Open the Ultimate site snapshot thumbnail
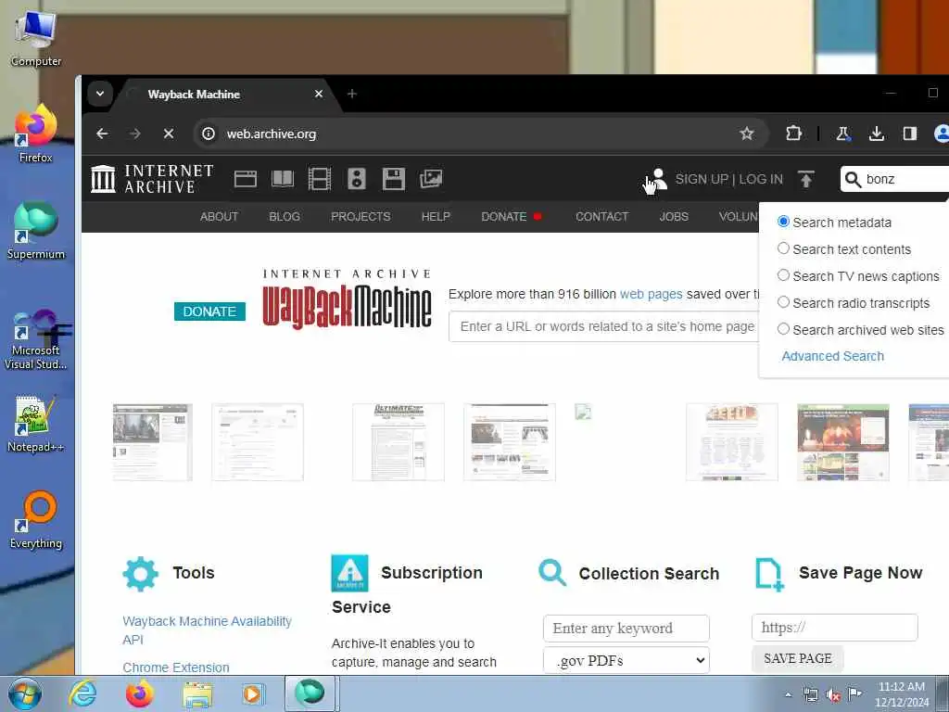This screenshot has width=949, height=712. (x=399, y=442)
